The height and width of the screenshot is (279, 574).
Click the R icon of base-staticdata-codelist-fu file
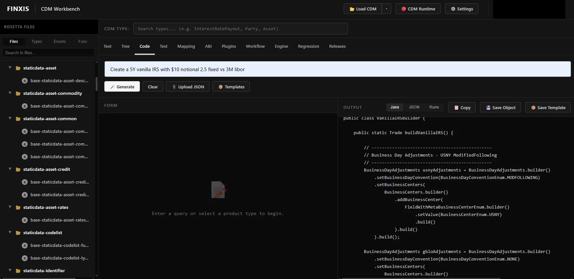point(25,246)
